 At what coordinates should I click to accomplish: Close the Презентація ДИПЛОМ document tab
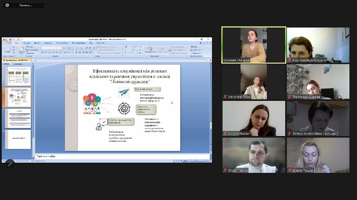point(29,60)
